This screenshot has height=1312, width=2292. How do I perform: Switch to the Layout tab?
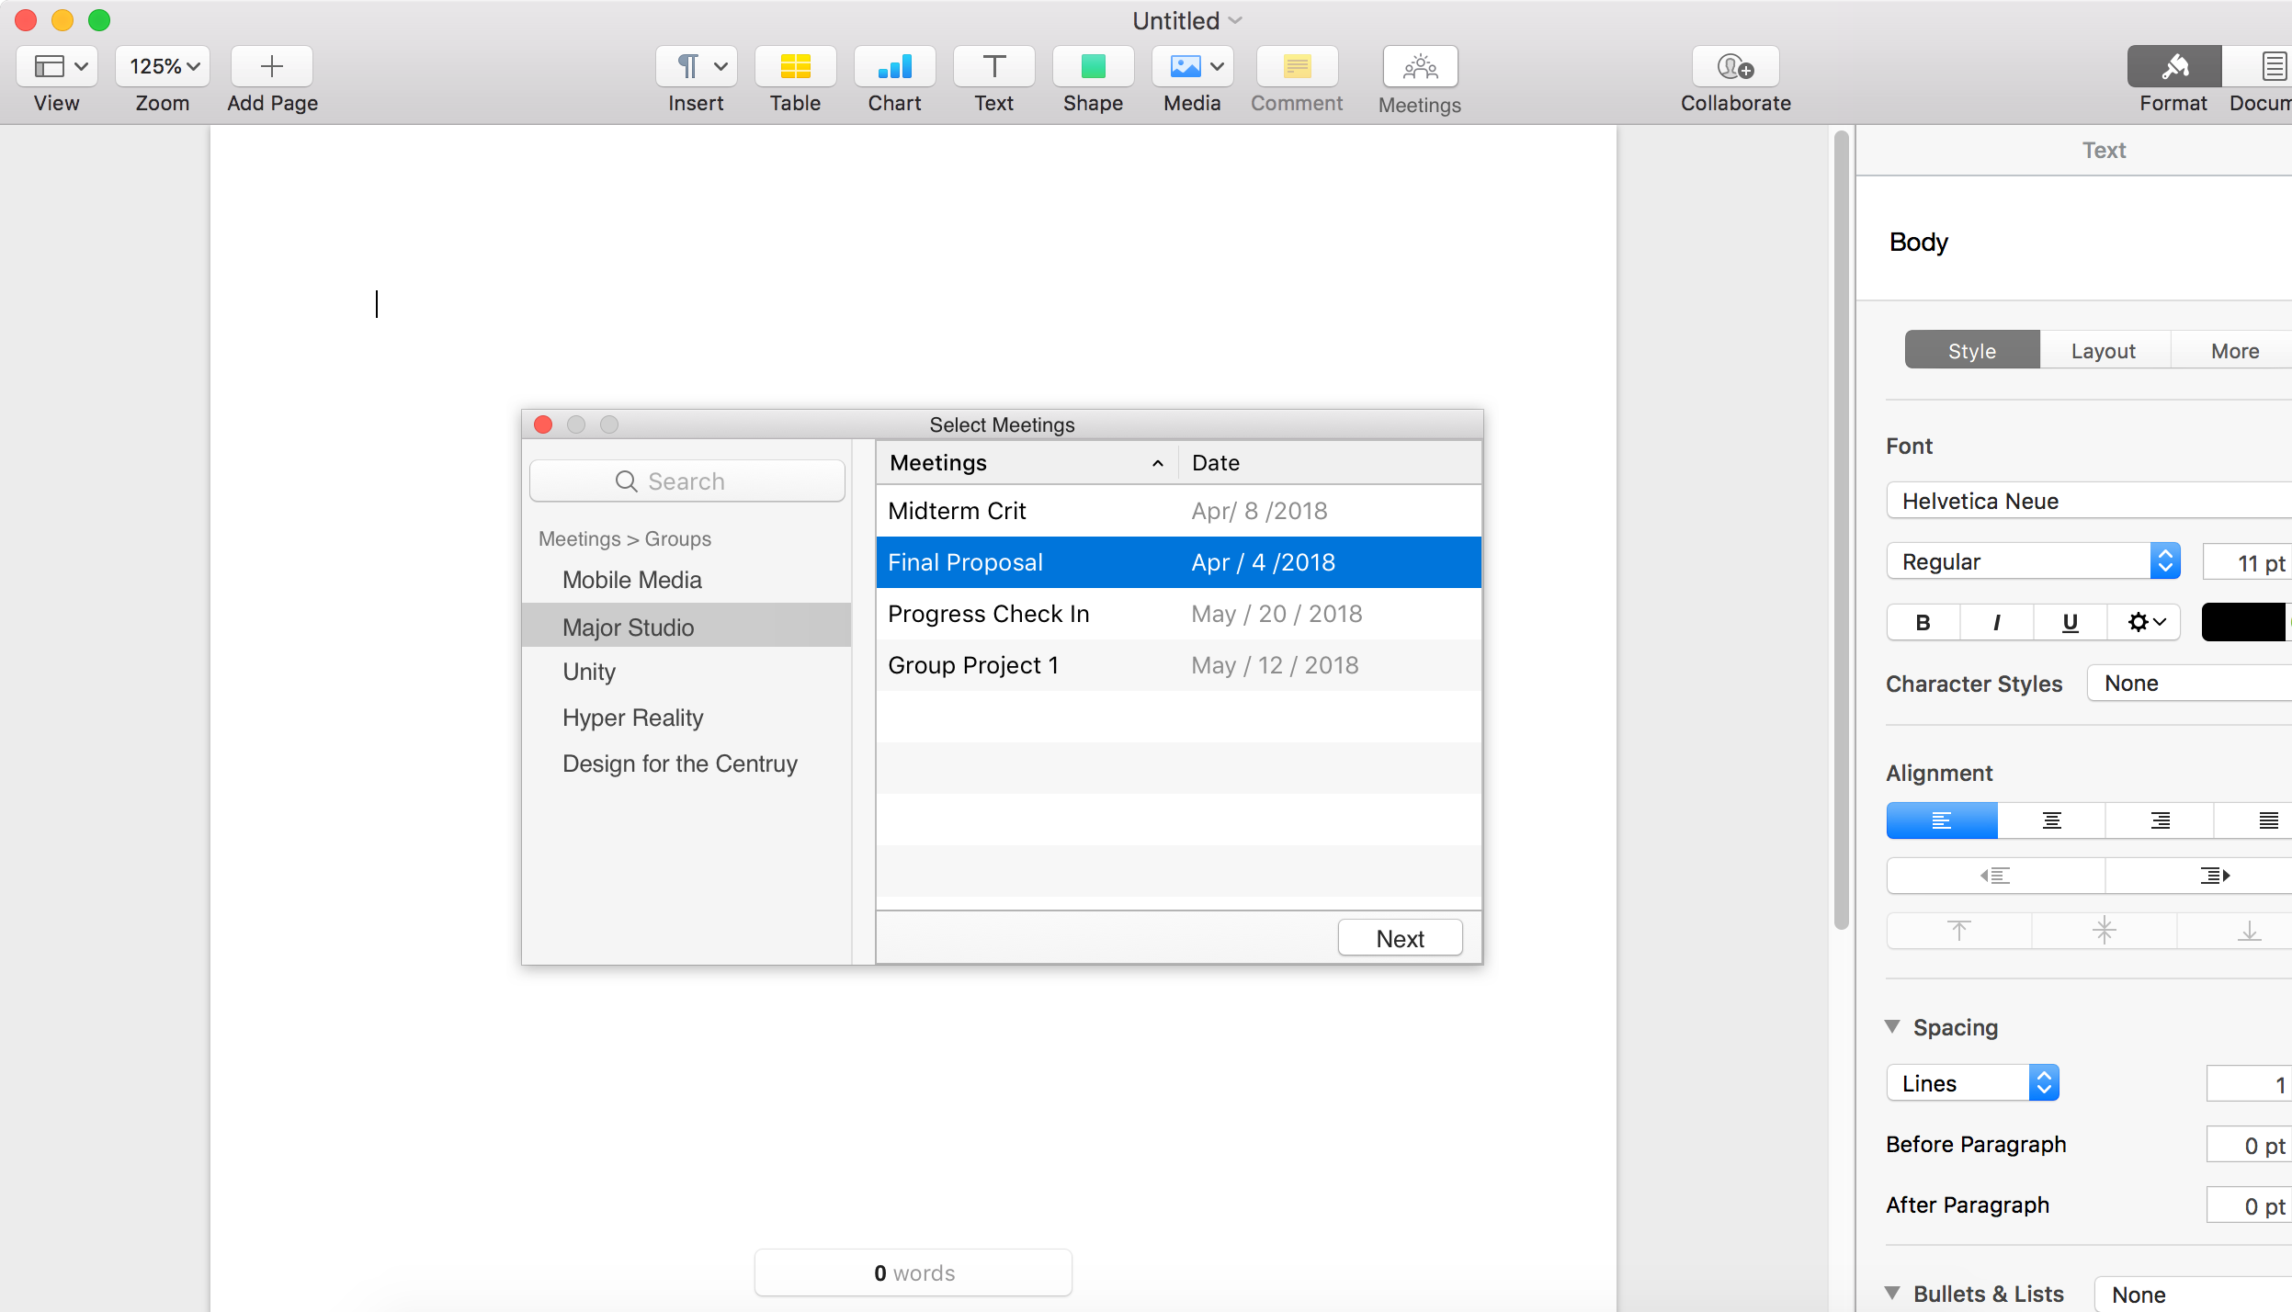click(x=2103, y=350)
